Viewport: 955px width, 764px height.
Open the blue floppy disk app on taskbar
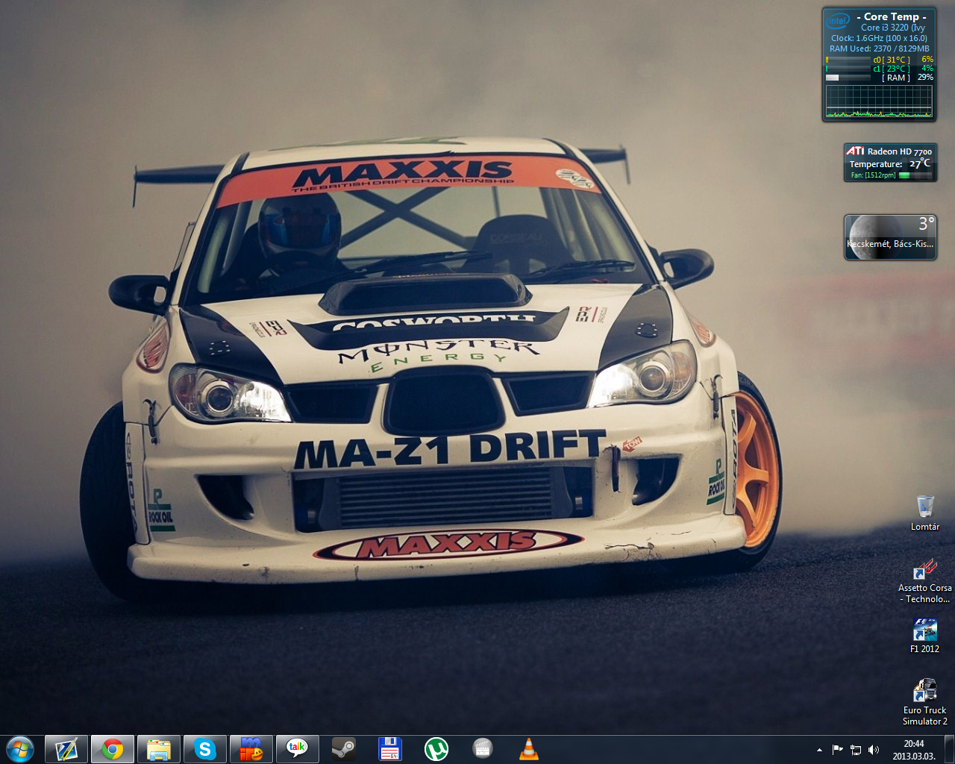point(390,749)
